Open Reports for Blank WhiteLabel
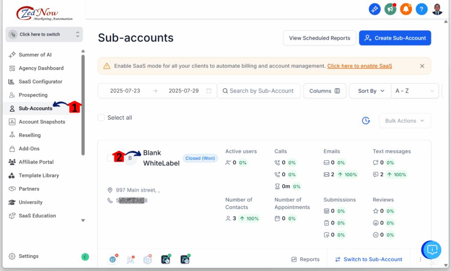The width and height of the screenshot is (451, 271). coord(306,260)
